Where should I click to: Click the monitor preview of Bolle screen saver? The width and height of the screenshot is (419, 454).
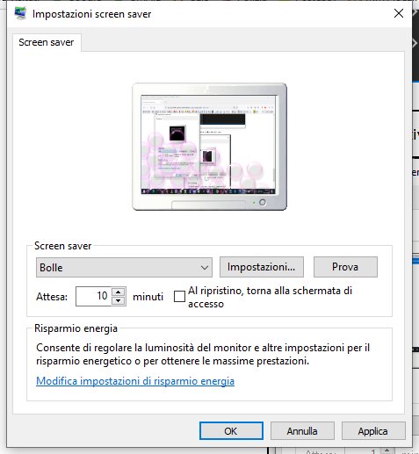(x=209, y=147)
